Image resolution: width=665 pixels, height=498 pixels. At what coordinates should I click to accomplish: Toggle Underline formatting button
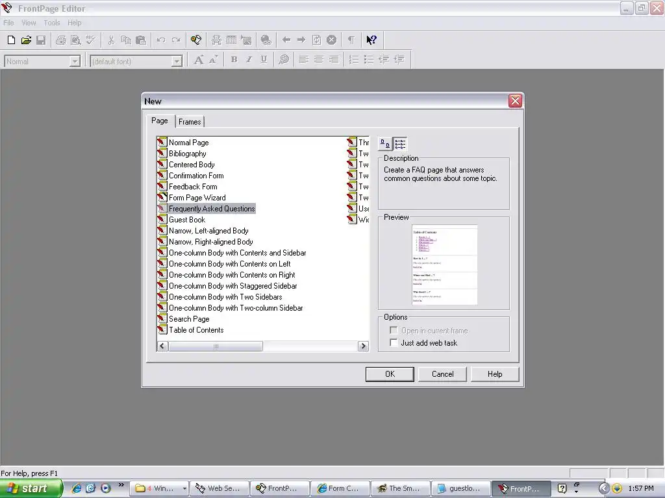[x=264, y=60]
